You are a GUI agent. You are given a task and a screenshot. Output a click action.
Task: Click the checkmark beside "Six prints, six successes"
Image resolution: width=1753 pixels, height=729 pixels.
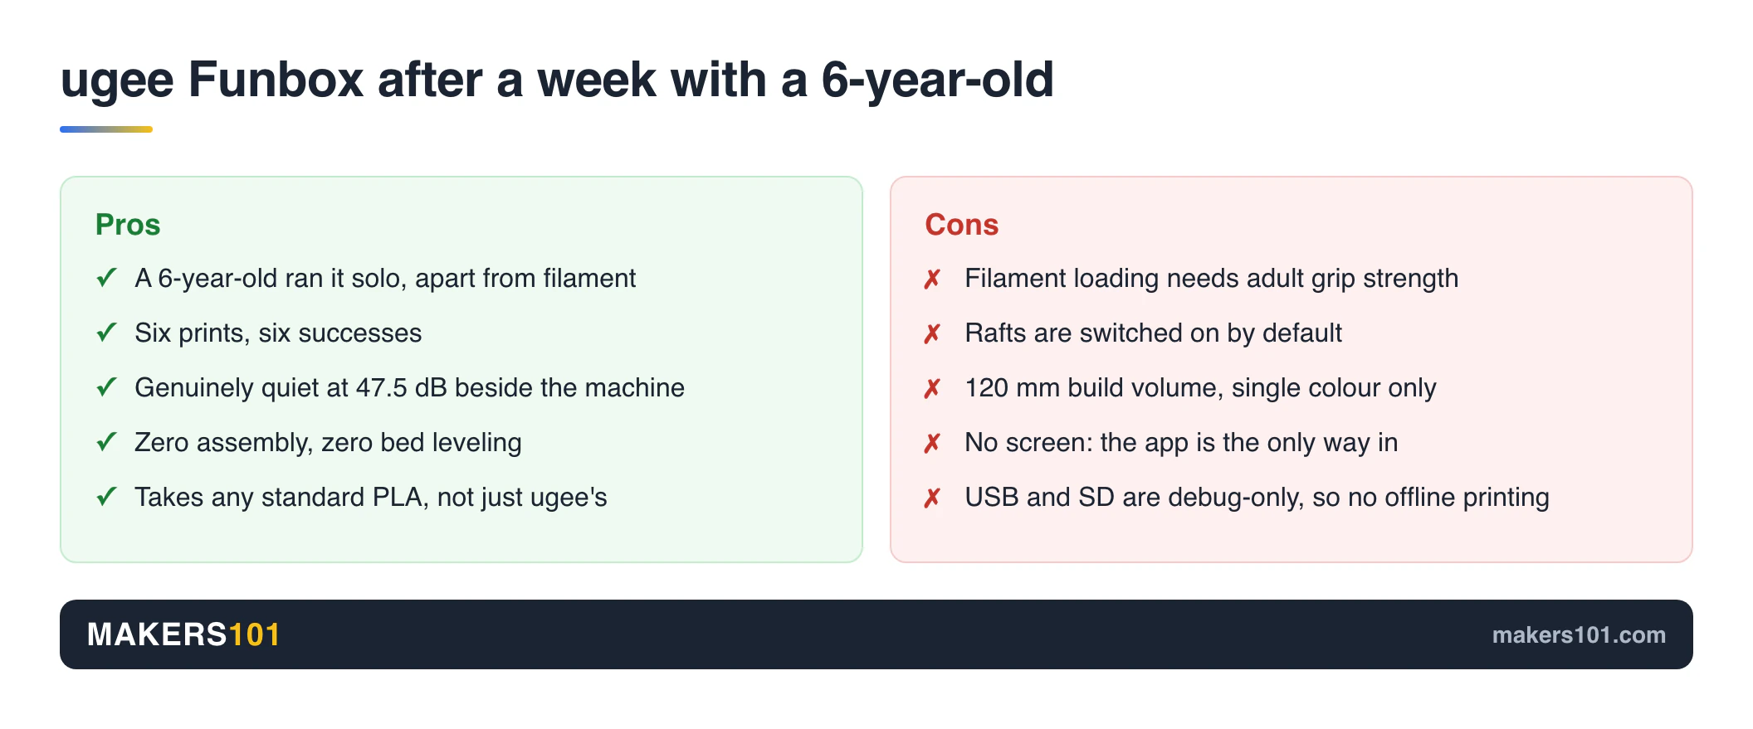[106, 333]
